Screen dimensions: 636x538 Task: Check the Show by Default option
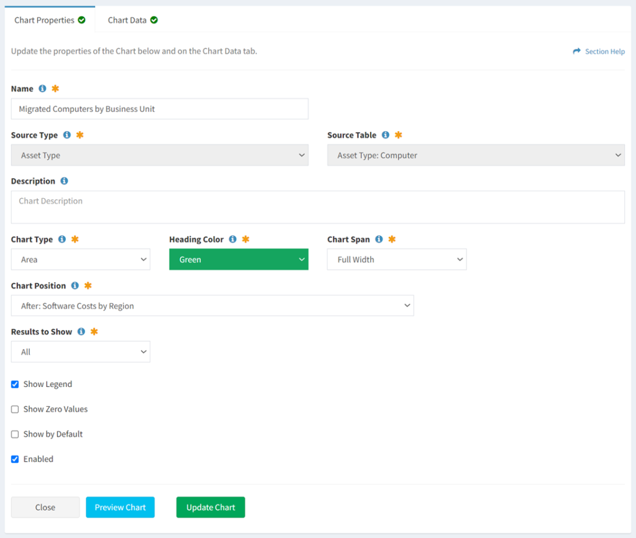pyautogui.click(x=14, y=434)
